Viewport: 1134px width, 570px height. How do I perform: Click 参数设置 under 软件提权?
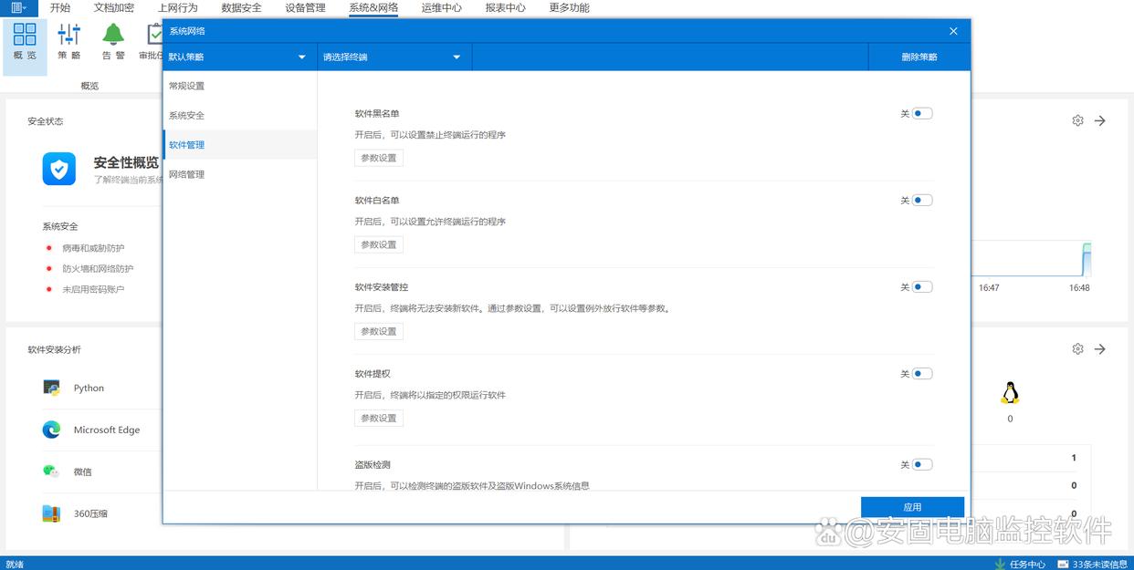(x=379, y=419)
